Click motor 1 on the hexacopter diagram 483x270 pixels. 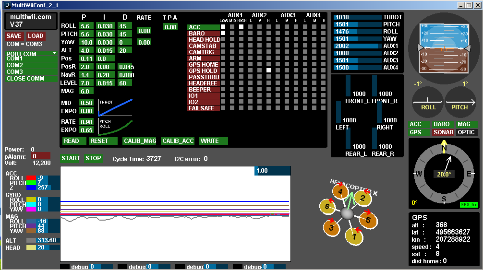(x=354, y=235)
